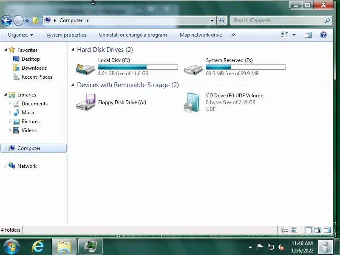Toggle the preview pane button
The image size is (340, 255).
(x=308, y=35)
